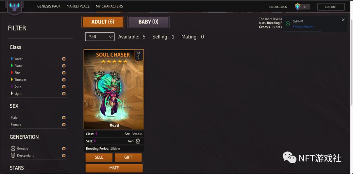Open the MARKETPLACE menu item

point(78,6)
